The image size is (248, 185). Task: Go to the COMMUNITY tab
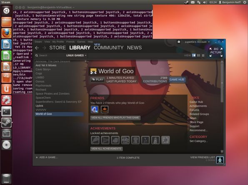click(x=108, y=48)
